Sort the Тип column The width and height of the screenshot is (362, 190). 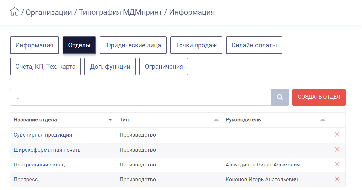pos(216,119)
